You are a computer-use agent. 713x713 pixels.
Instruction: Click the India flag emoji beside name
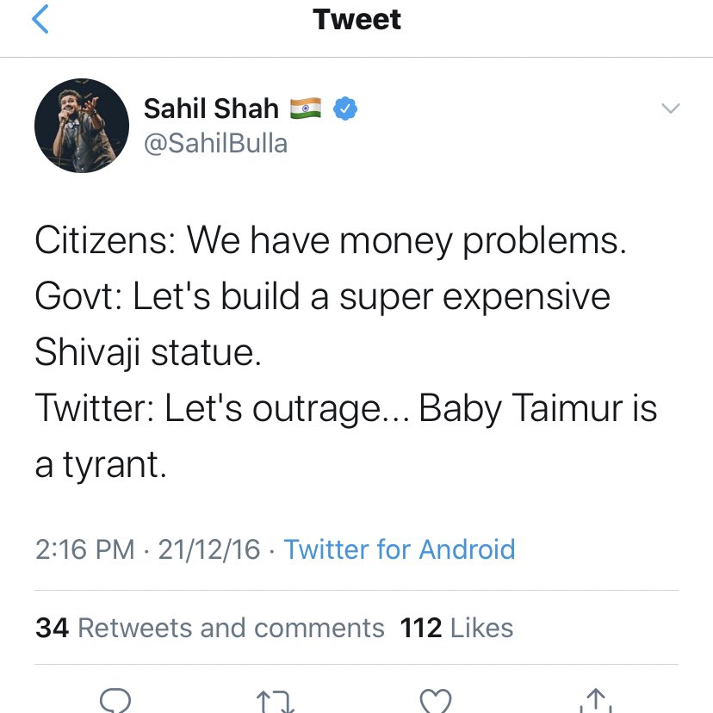[306, 108]
